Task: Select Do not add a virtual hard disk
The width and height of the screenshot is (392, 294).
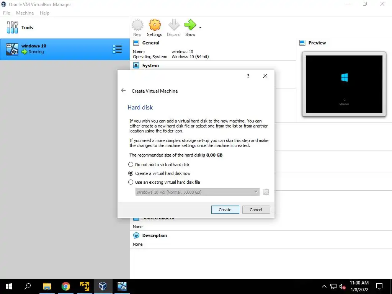Action: (x=160, y=165)
